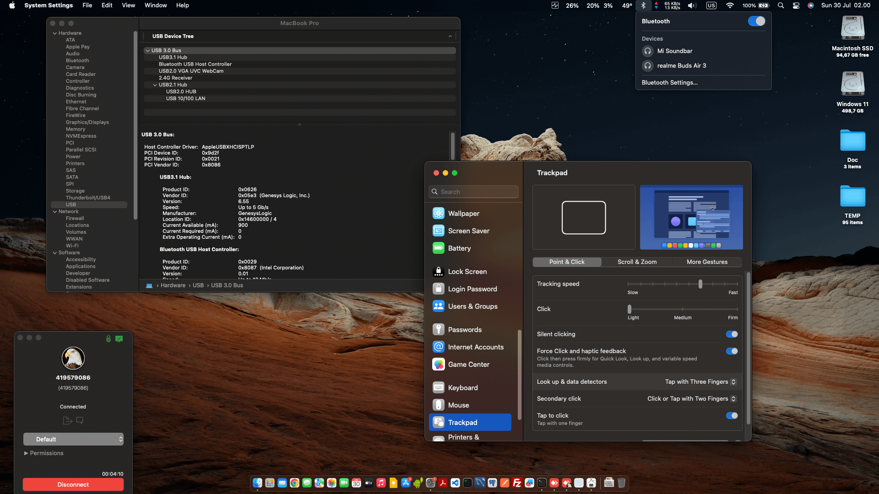Open Mouse settings pane

coord(470,405)
